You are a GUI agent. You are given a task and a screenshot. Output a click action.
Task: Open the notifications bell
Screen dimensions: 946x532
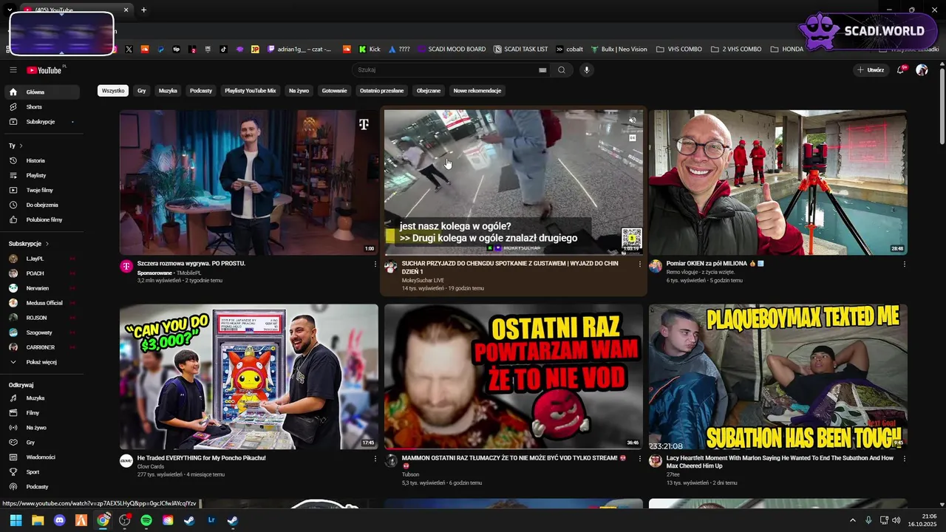coord(900,70)
